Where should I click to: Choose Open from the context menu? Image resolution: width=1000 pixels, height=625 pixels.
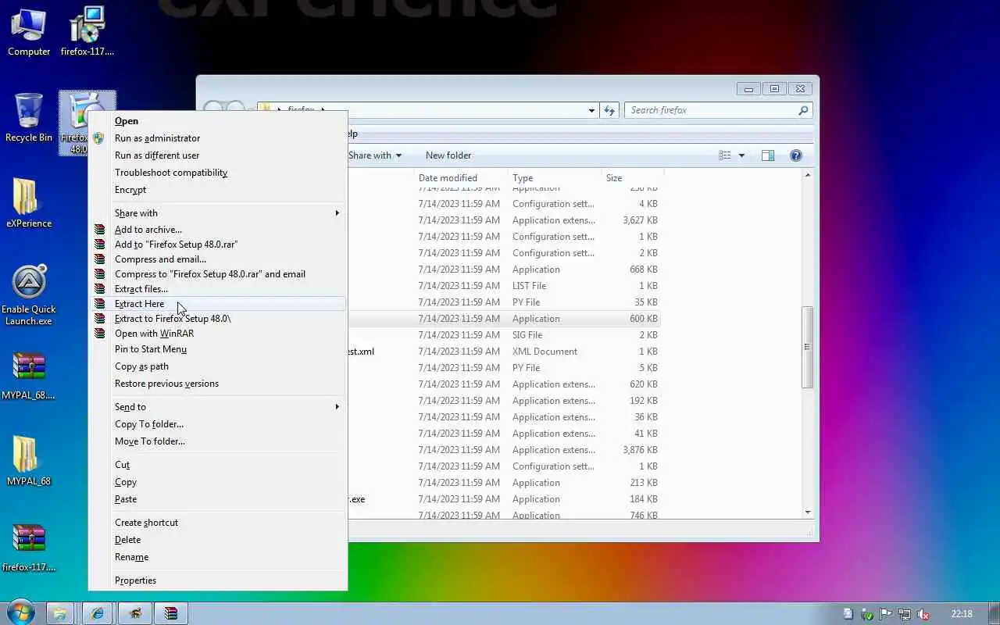point(218,121)
